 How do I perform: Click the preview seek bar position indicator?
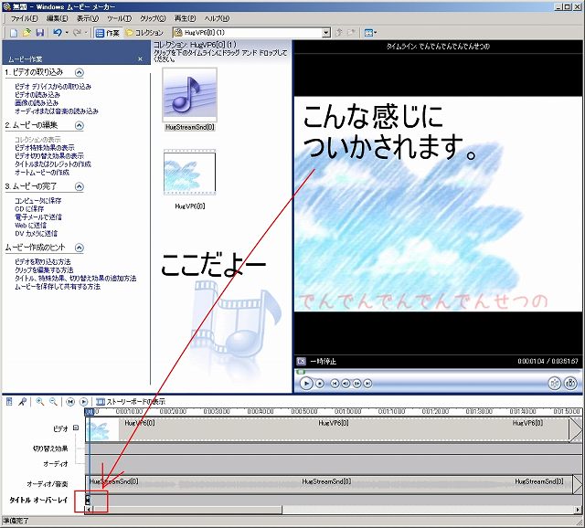[x=301, y=372]
